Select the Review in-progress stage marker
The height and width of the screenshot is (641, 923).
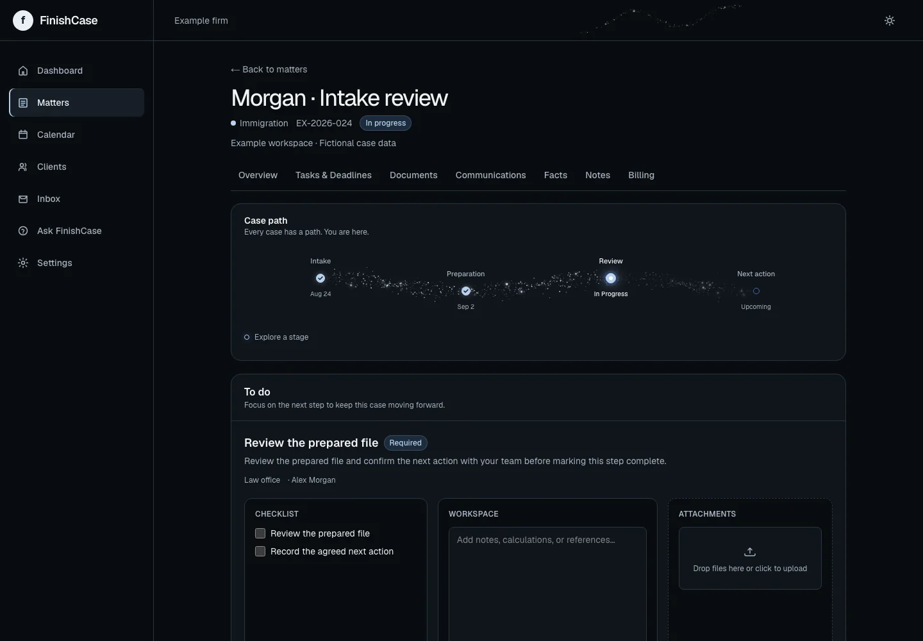(x=611, y=278)
